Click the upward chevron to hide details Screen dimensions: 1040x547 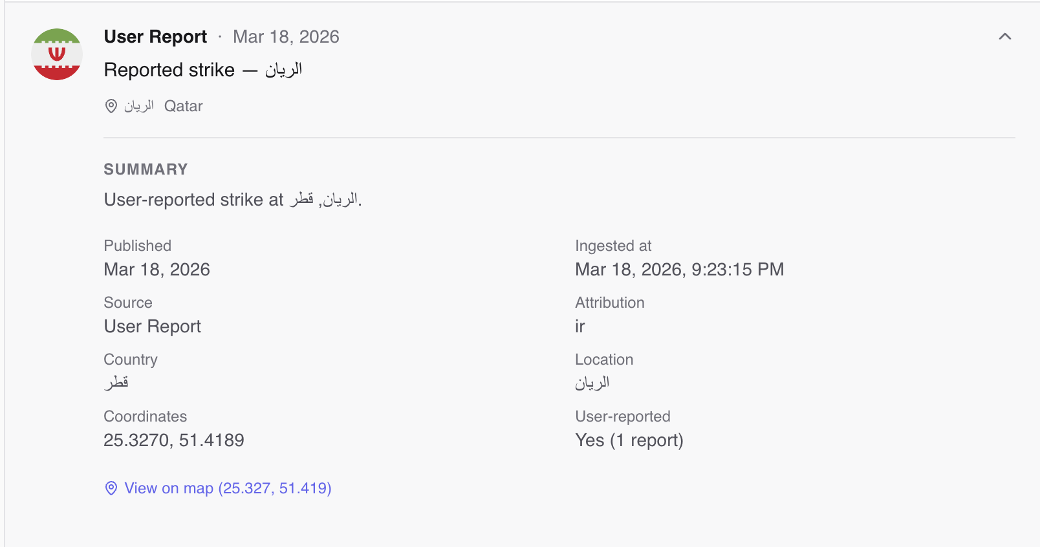coord(1005,37)
